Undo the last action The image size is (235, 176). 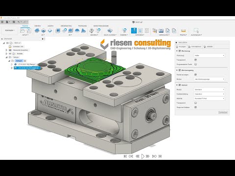click(x=19, y=22)
